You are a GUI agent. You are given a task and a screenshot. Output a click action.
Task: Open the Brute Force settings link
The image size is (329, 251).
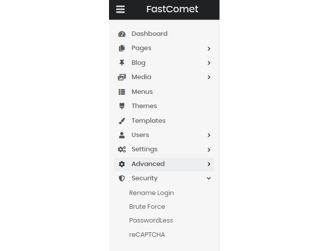(147, 207)
